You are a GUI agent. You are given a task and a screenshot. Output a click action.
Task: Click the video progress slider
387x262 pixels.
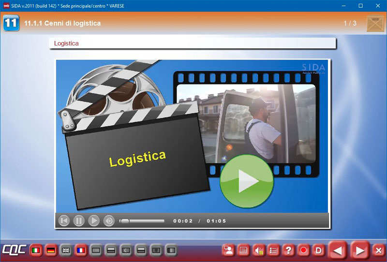click(143, 221)
